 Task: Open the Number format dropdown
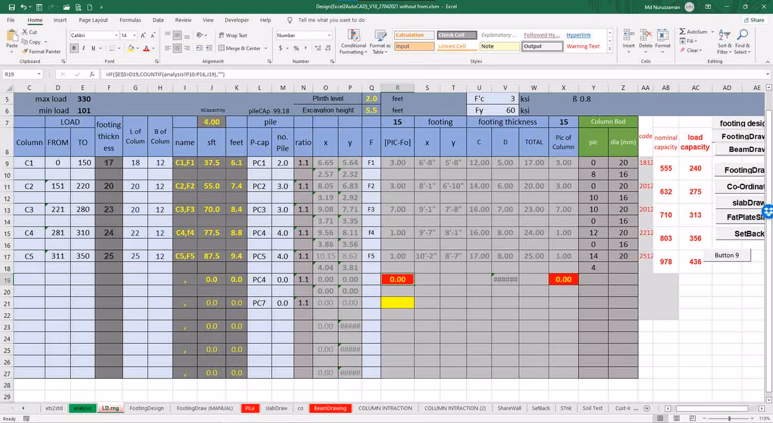[329, 35]
